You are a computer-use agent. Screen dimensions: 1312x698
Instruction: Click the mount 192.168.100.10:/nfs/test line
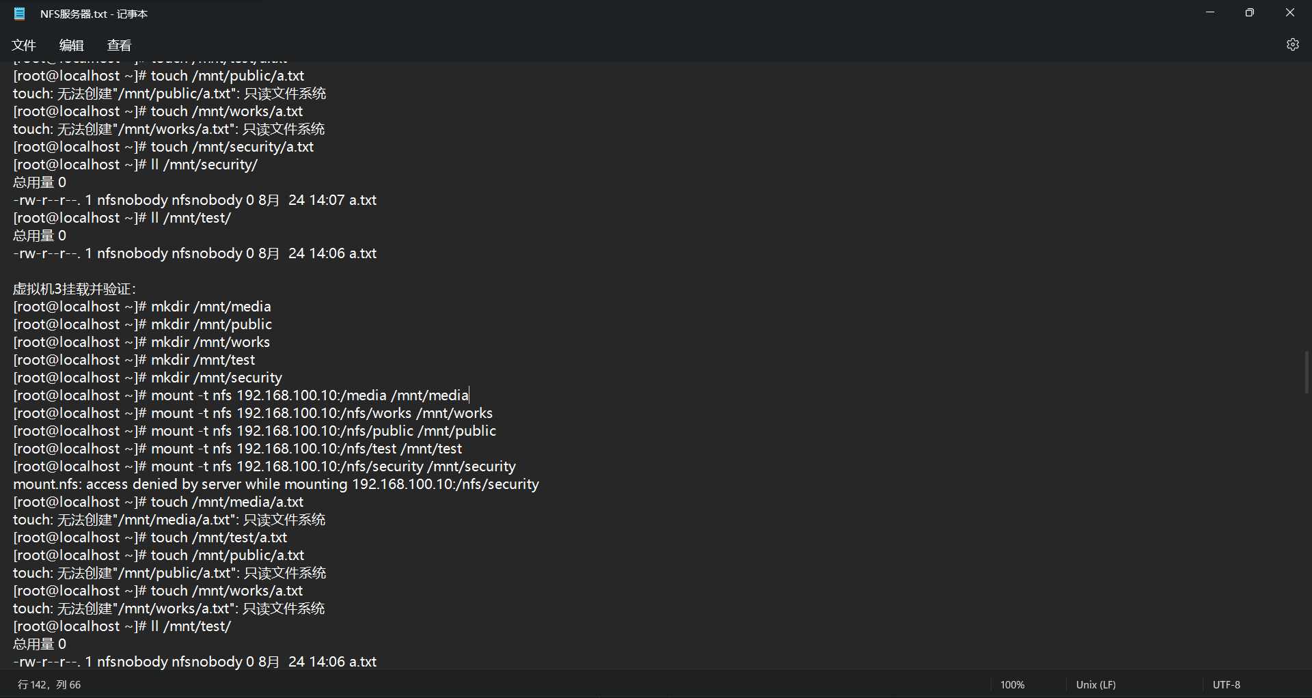[238, 449]
